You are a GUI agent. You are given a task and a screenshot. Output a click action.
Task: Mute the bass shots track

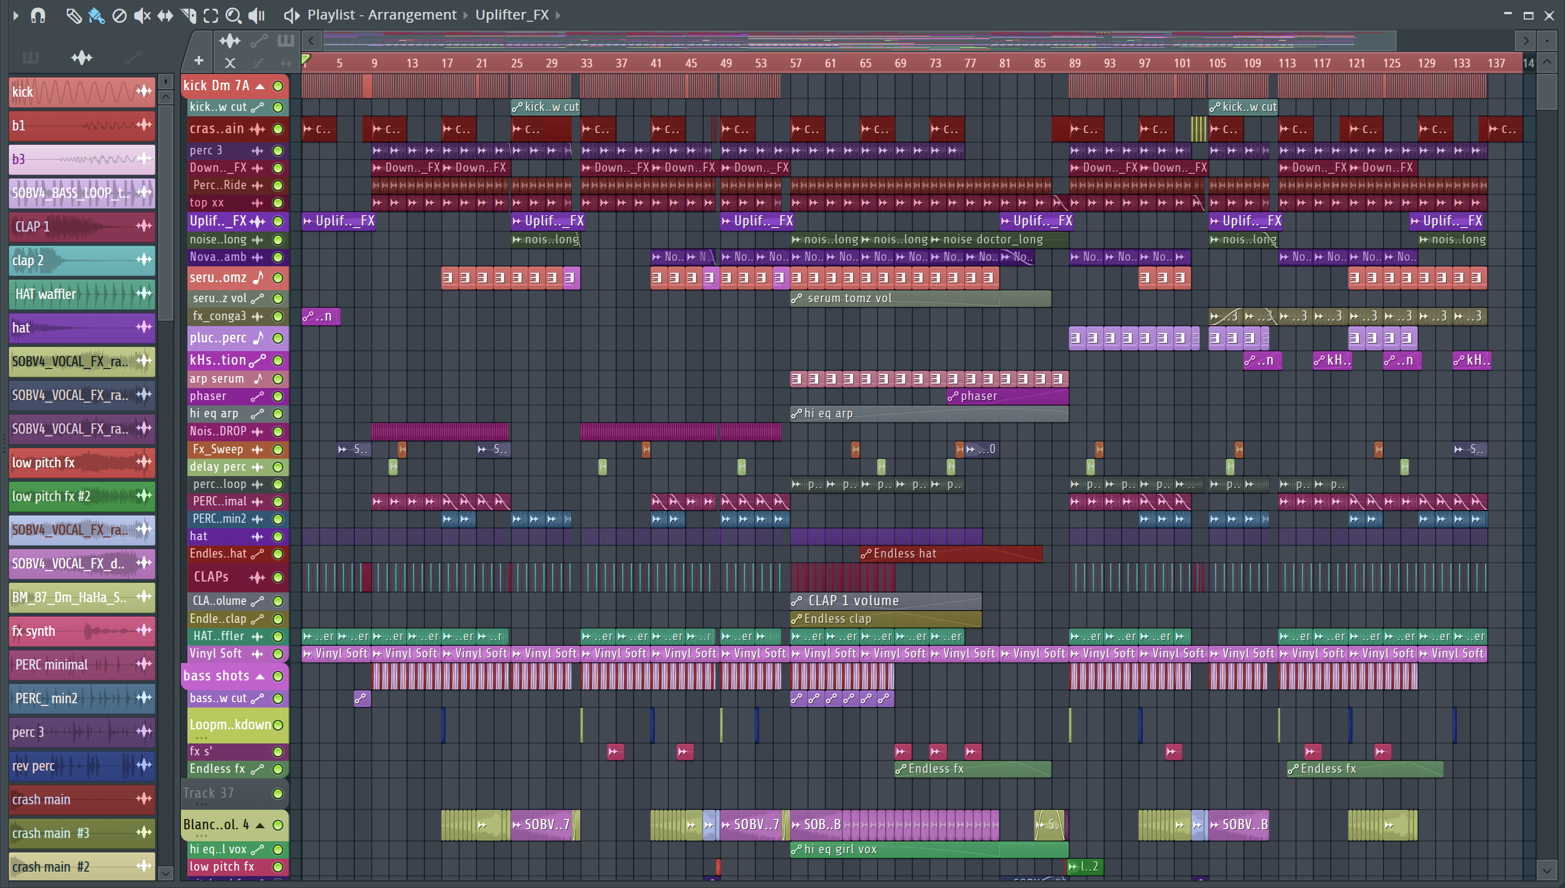[x=278, y=676]
